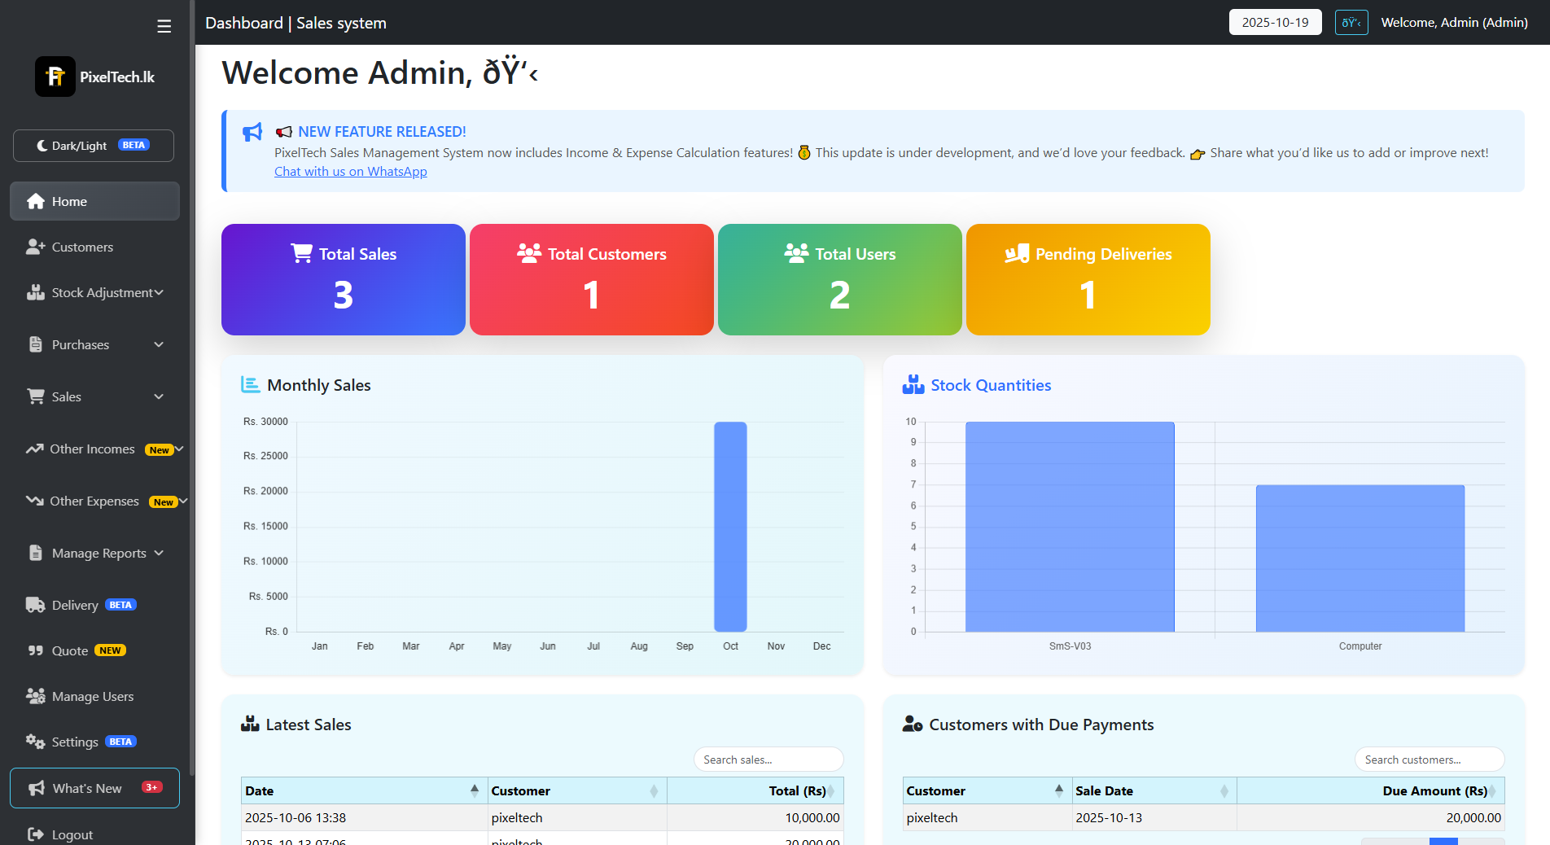Image resolution: width=1550 pixels, height=845 pixels.
Task: Open the Other Incomes menu item
Action: point(93,449)
